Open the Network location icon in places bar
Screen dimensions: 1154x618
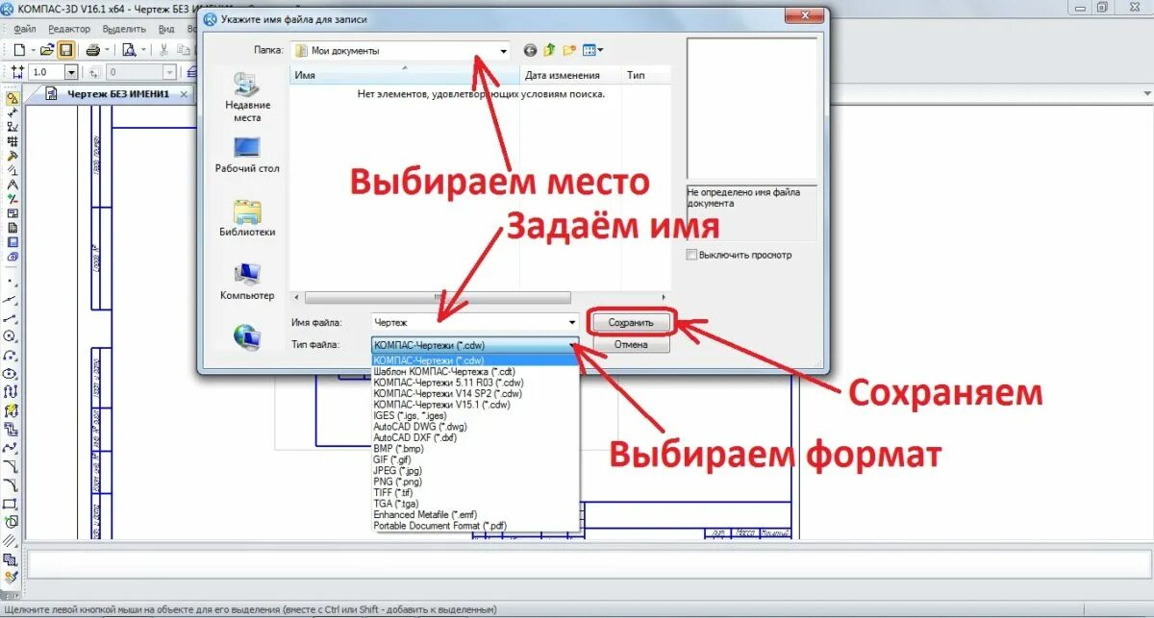pyautogui.click(x=247, y=336)
